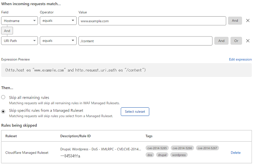Click the Or button in URI Path row

236,41
